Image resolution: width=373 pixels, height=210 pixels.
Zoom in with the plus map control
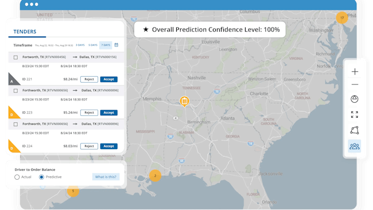(x=355, y=72)
